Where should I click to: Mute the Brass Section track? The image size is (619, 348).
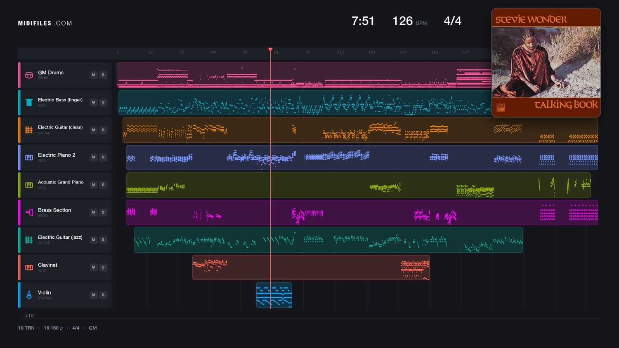(x=94, y=212)
